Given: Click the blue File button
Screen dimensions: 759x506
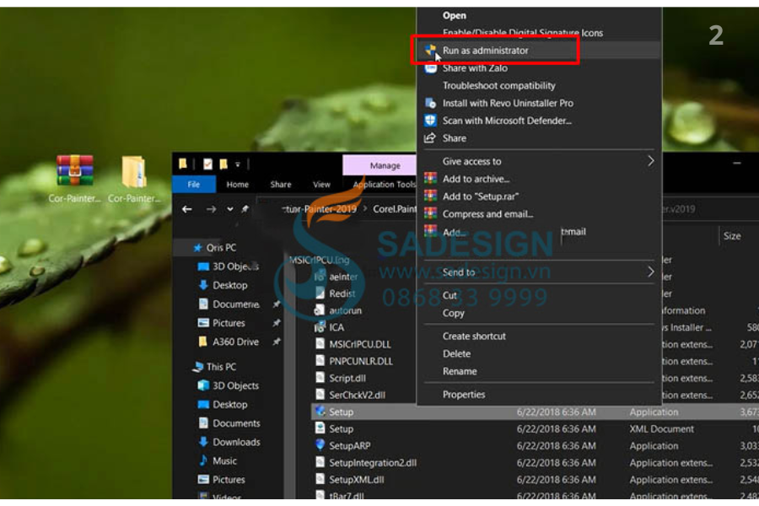Looking at the screenshot, I should pyautogui.click(x=193, y=185).
